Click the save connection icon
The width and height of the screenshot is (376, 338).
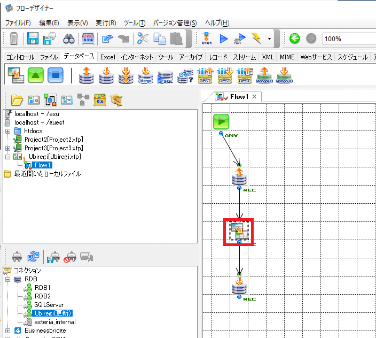(53, 257)
